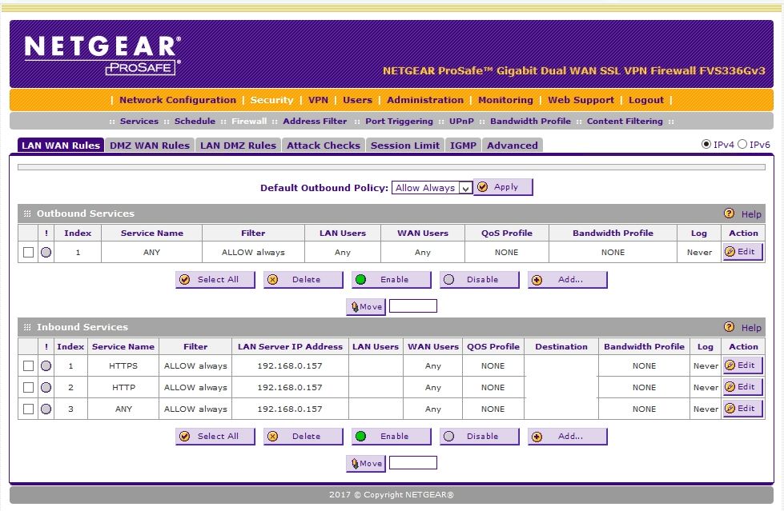Click the HTTPS service name cell

123,365
